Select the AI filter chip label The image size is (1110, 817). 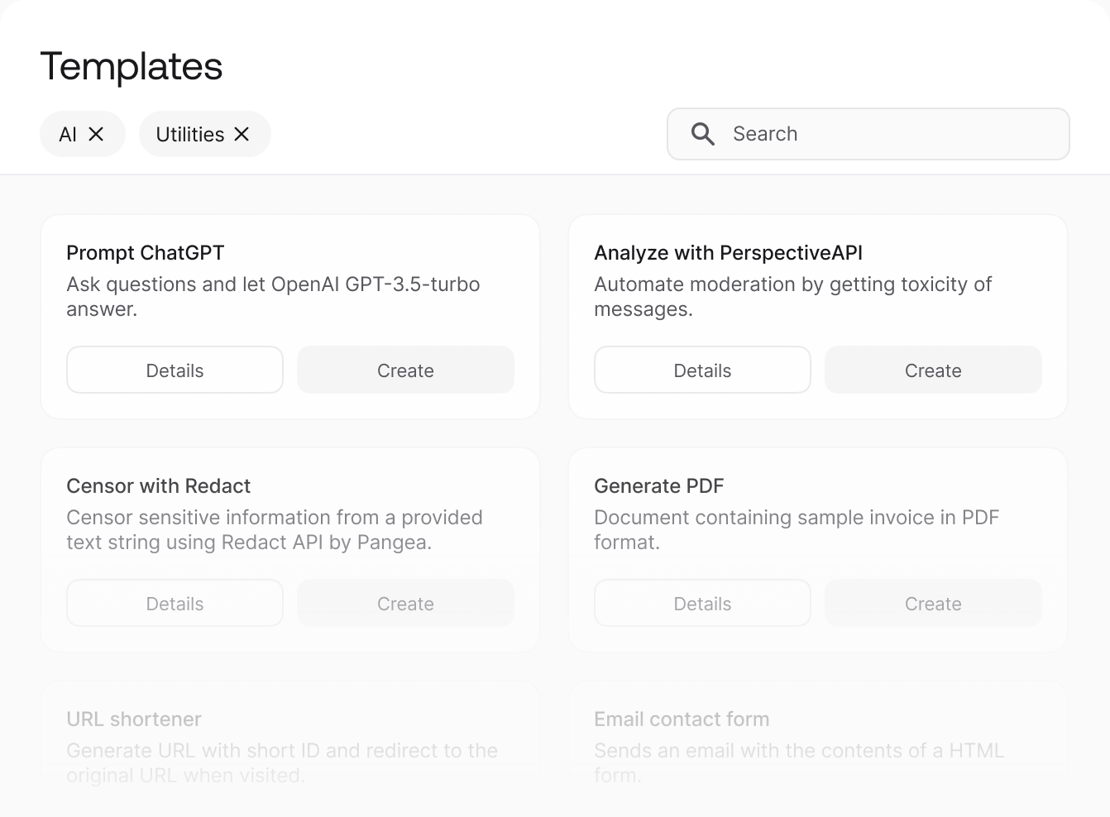click(x=68, y=134)
